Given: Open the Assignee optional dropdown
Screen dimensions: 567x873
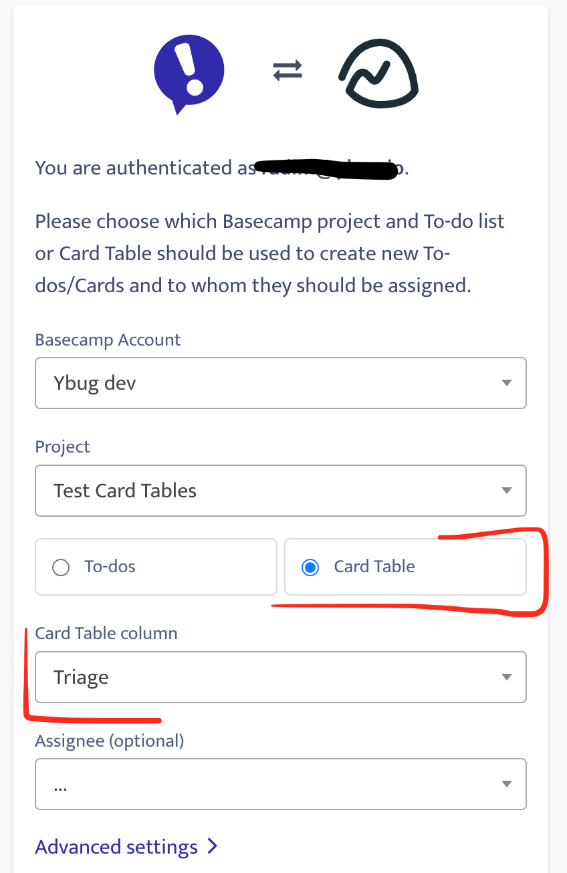Looking at the screenshot, I should click(x=281, y=784).
